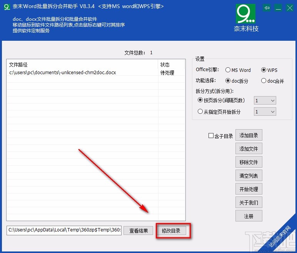The image size is (297, 253).
Task: Click the 添加目录 button
Action: click(249, 135)
